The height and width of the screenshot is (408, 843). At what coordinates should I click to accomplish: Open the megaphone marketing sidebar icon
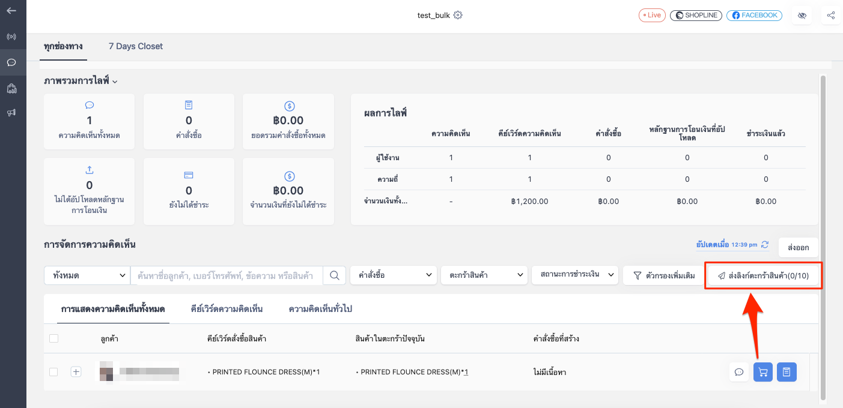11,112
